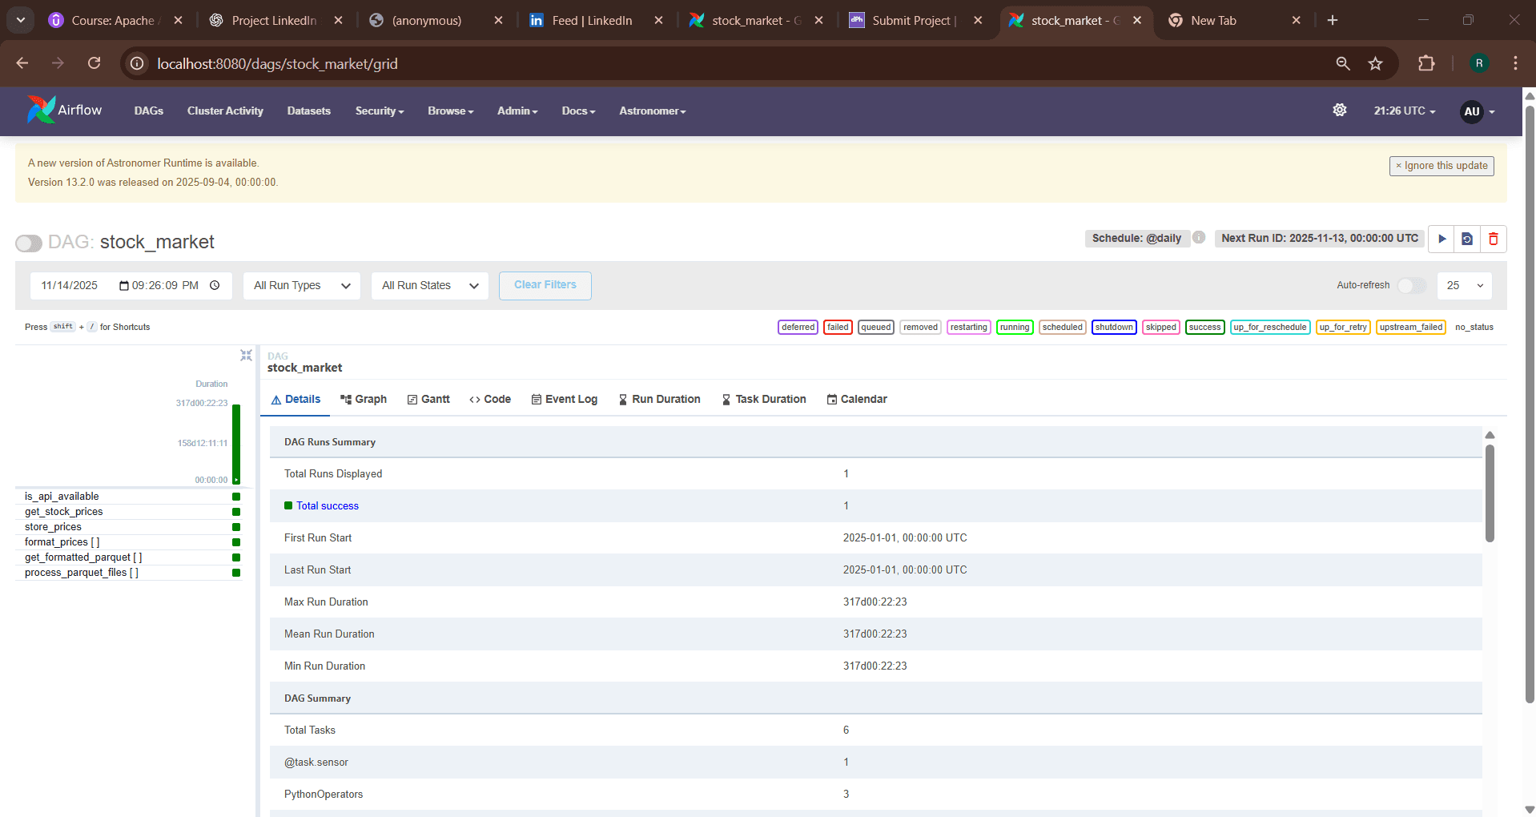
Task: Follow the Total success link
Action: [x=327, y=505]
